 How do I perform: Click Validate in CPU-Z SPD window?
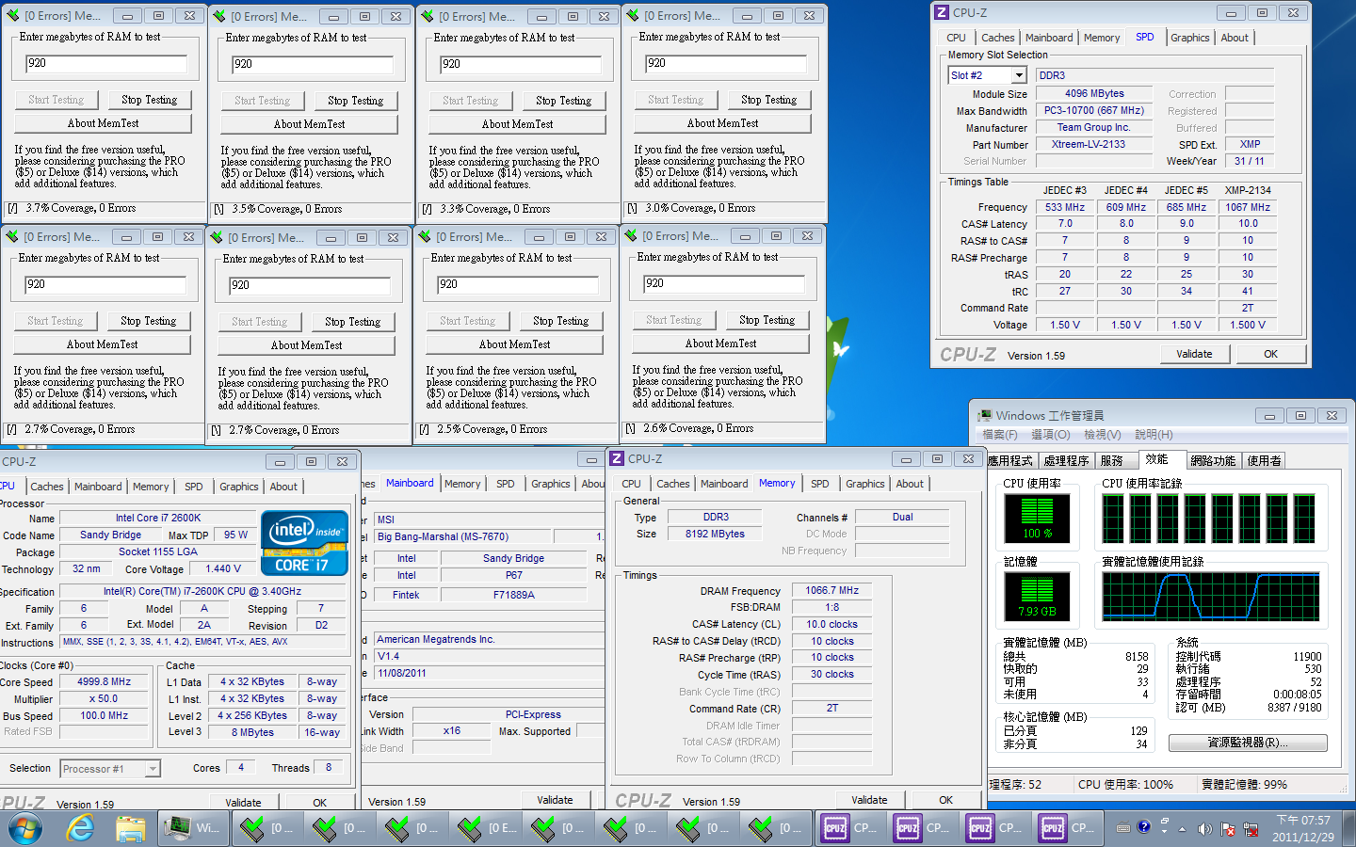[1194, 354]
